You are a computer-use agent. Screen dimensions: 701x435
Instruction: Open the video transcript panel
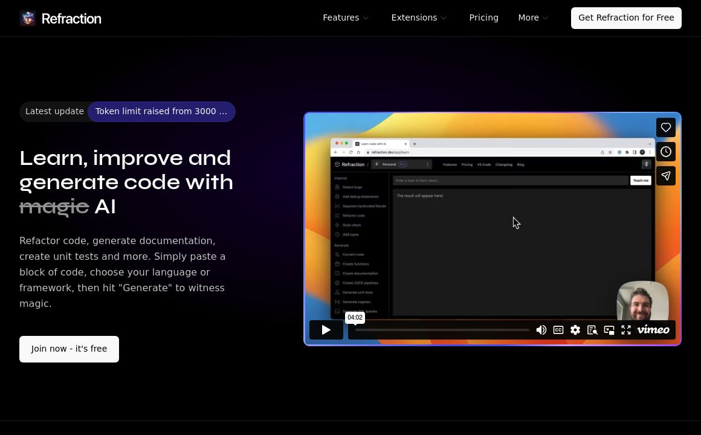pos(592,330)
